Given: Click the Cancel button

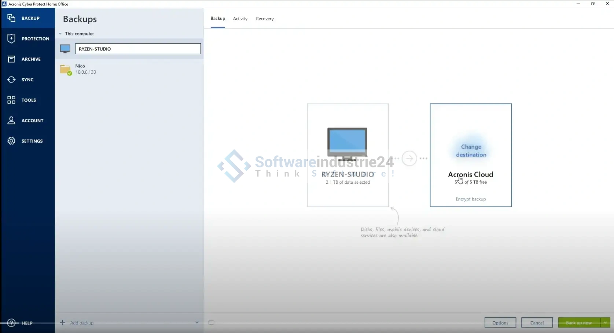Looking at the screenshot, I should click(537, 323).
